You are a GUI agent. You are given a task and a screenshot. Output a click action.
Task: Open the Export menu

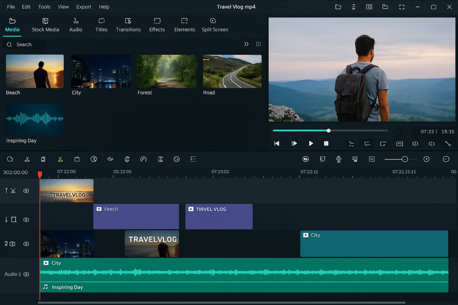pos(84,7)
